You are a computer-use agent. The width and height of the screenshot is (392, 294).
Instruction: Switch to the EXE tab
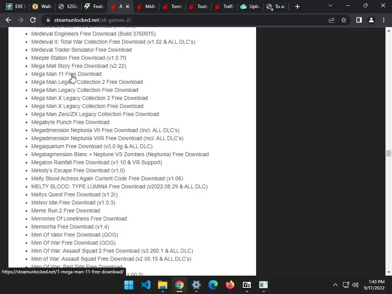(16, 7)
